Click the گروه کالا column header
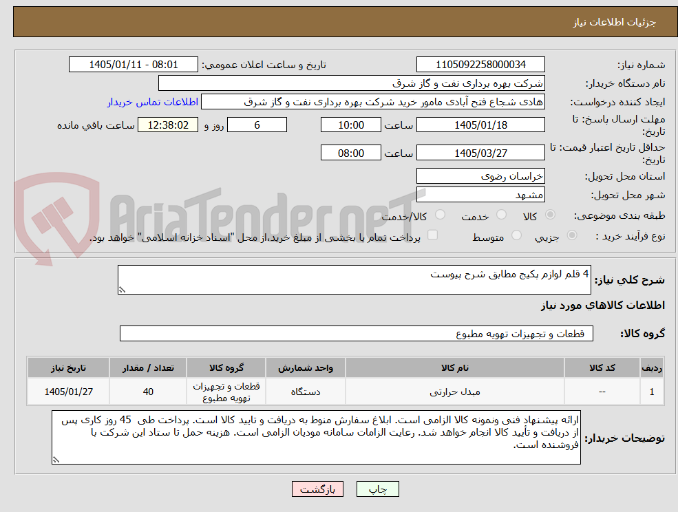678x512 pixels. 226,368
